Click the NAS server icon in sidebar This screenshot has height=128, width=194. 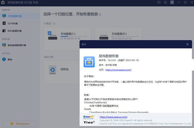(4, 31)
